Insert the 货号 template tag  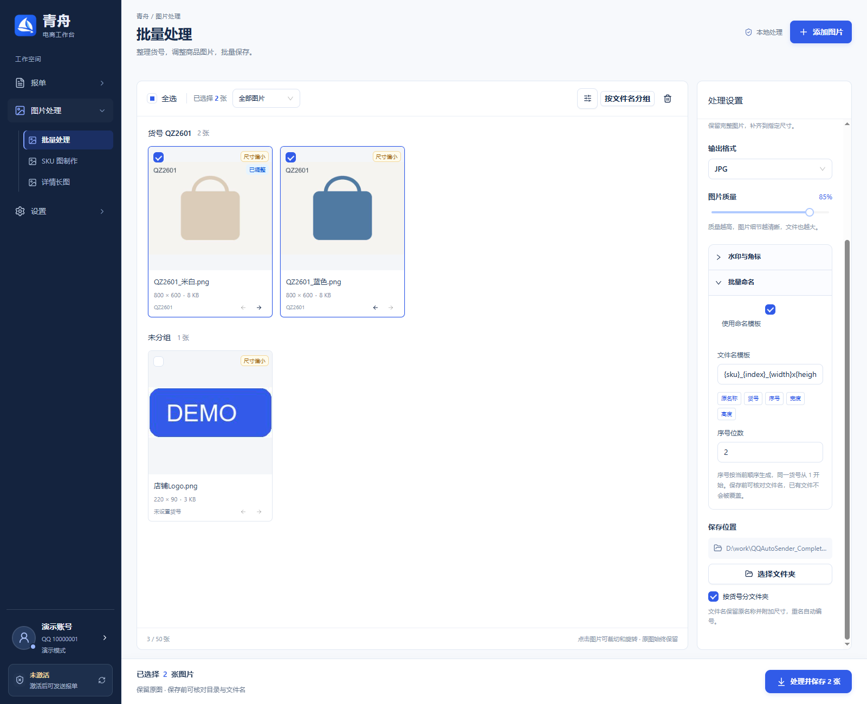(x=753, y=399)
